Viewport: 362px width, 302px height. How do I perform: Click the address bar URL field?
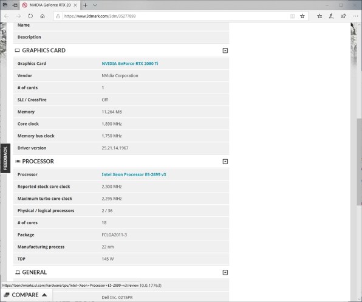(x=176, y=16)
